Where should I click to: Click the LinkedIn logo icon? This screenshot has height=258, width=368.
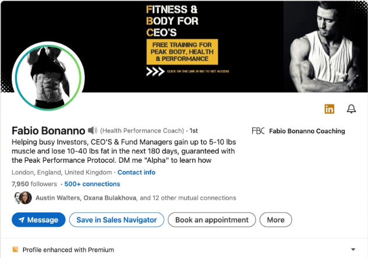coord(330,109)
